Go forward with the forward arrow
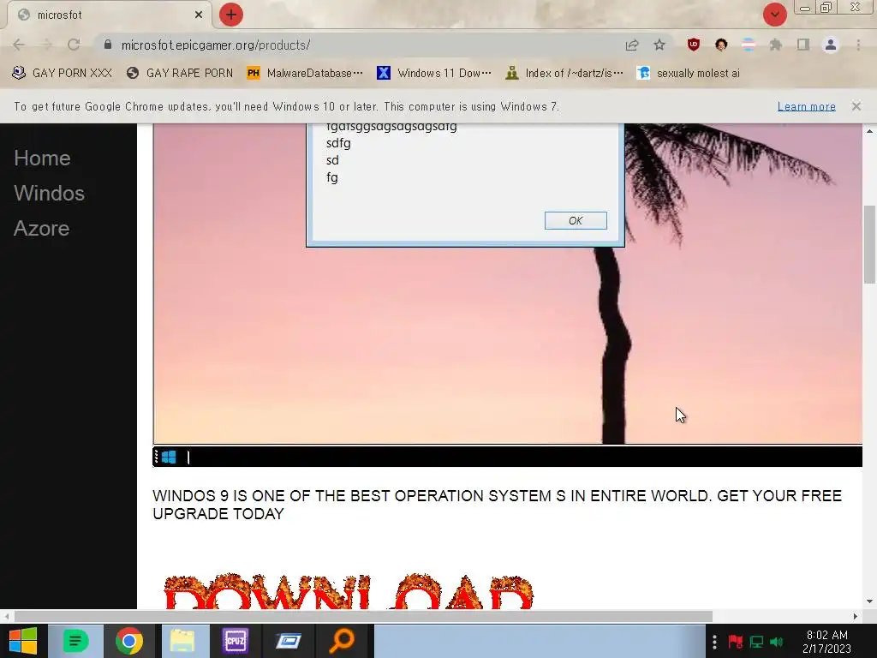 pyautogui.click(x=46, y=45)
